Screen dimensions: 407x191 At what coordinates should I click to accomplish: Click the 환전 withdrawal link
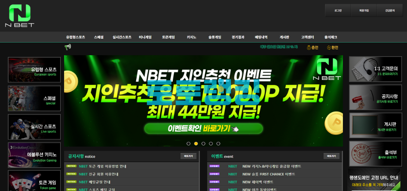333,47
